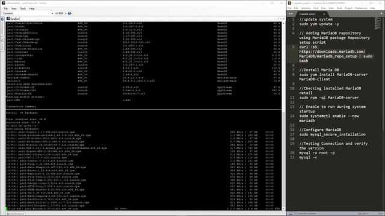Open the Preferences menu in Sublime Text
Image resolution: width=385 pixels, height=216 pixels.
coord(361,8)
